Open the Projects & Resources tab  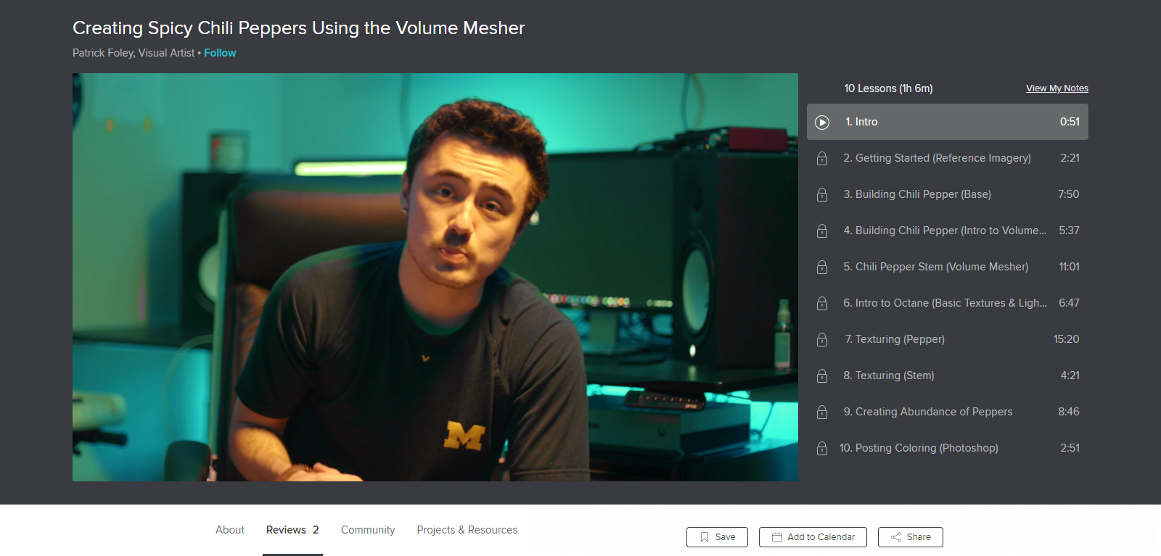click(467, 530)
